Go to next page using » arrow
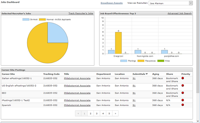Image resolution: width=200 pixels, height=123 pixels. click(x=115, y=113)
